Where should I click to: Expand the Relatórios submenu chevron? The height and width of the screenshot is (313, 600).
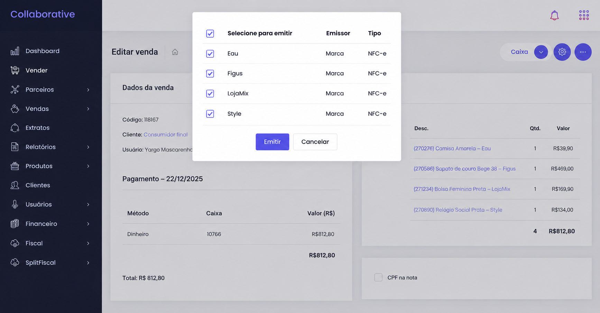(x=88, y=147)
